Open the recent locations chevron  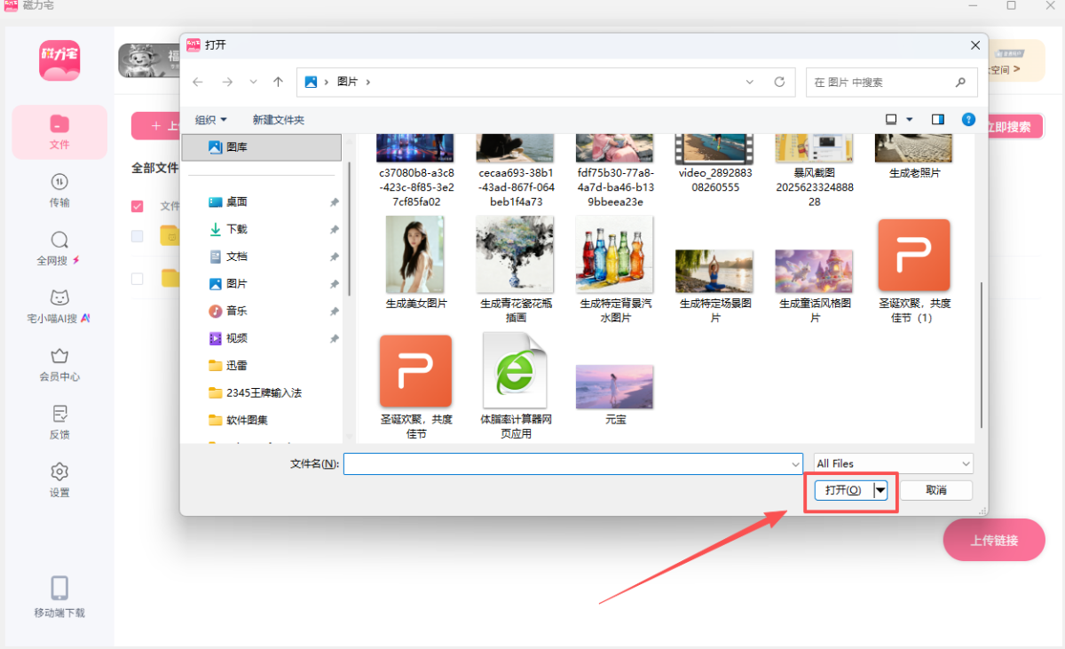(x=254, y=82)
